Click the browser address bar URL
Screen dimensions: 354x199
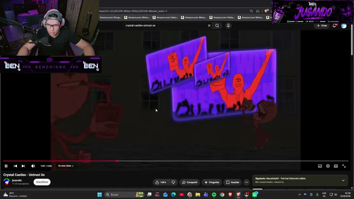133,11
